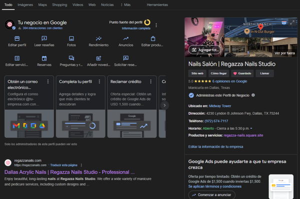The image size is (300, 199).
Task: Open the Obtén un correo electrónico card
Action: click(29, 107)
